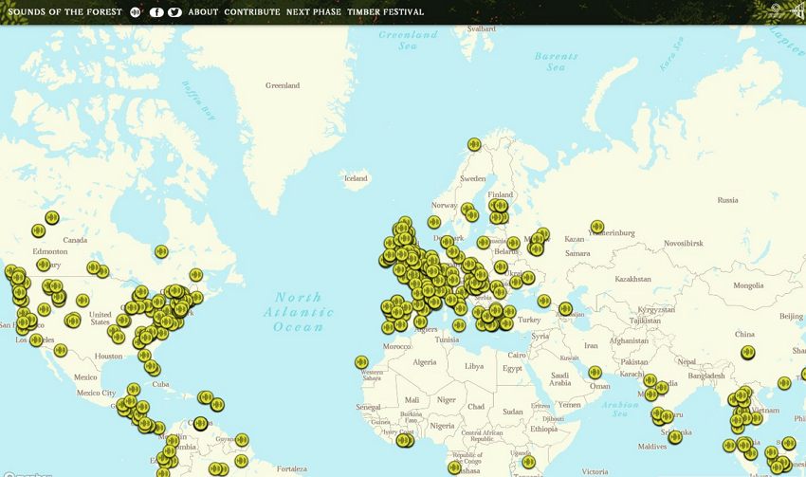Select the sound marker on Los Angeles
Screen dimensions: 806x477
tap(36, 339)
